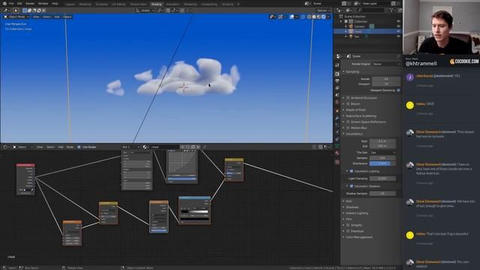The height and width of the screenshot is (270, 480).
Task: Open the Render menu
Action: tap(30, 4)
